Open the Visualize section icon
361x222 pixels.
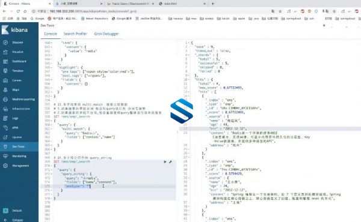point(5,52)
